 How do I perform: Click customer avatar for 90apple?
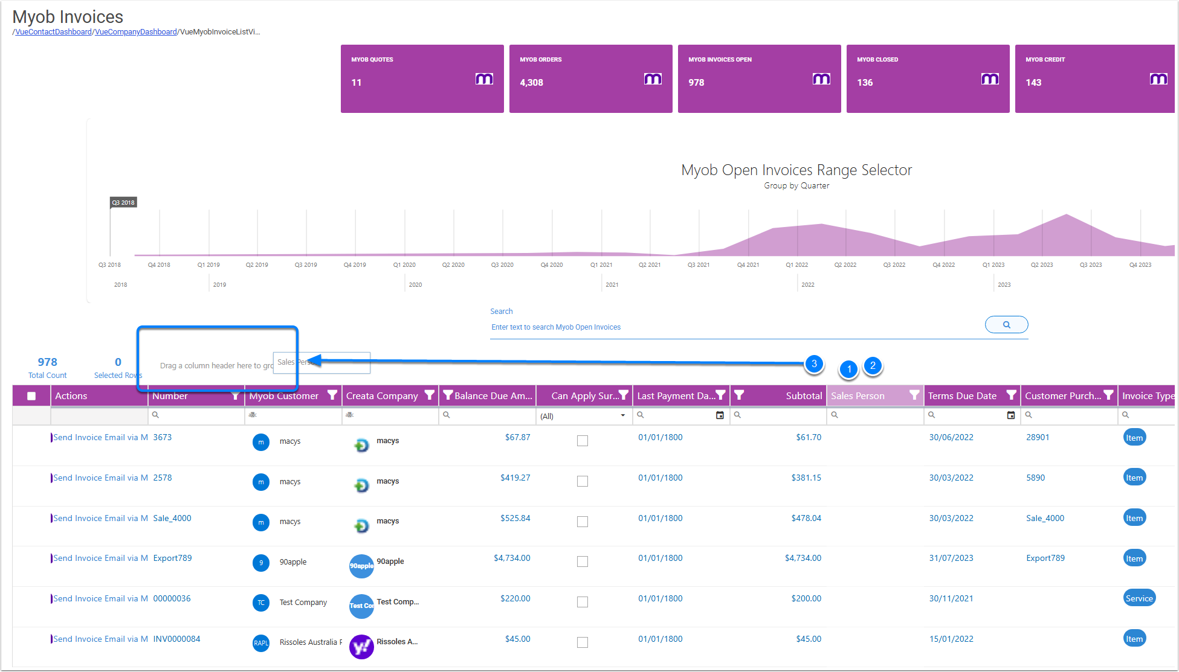(261, 562)
